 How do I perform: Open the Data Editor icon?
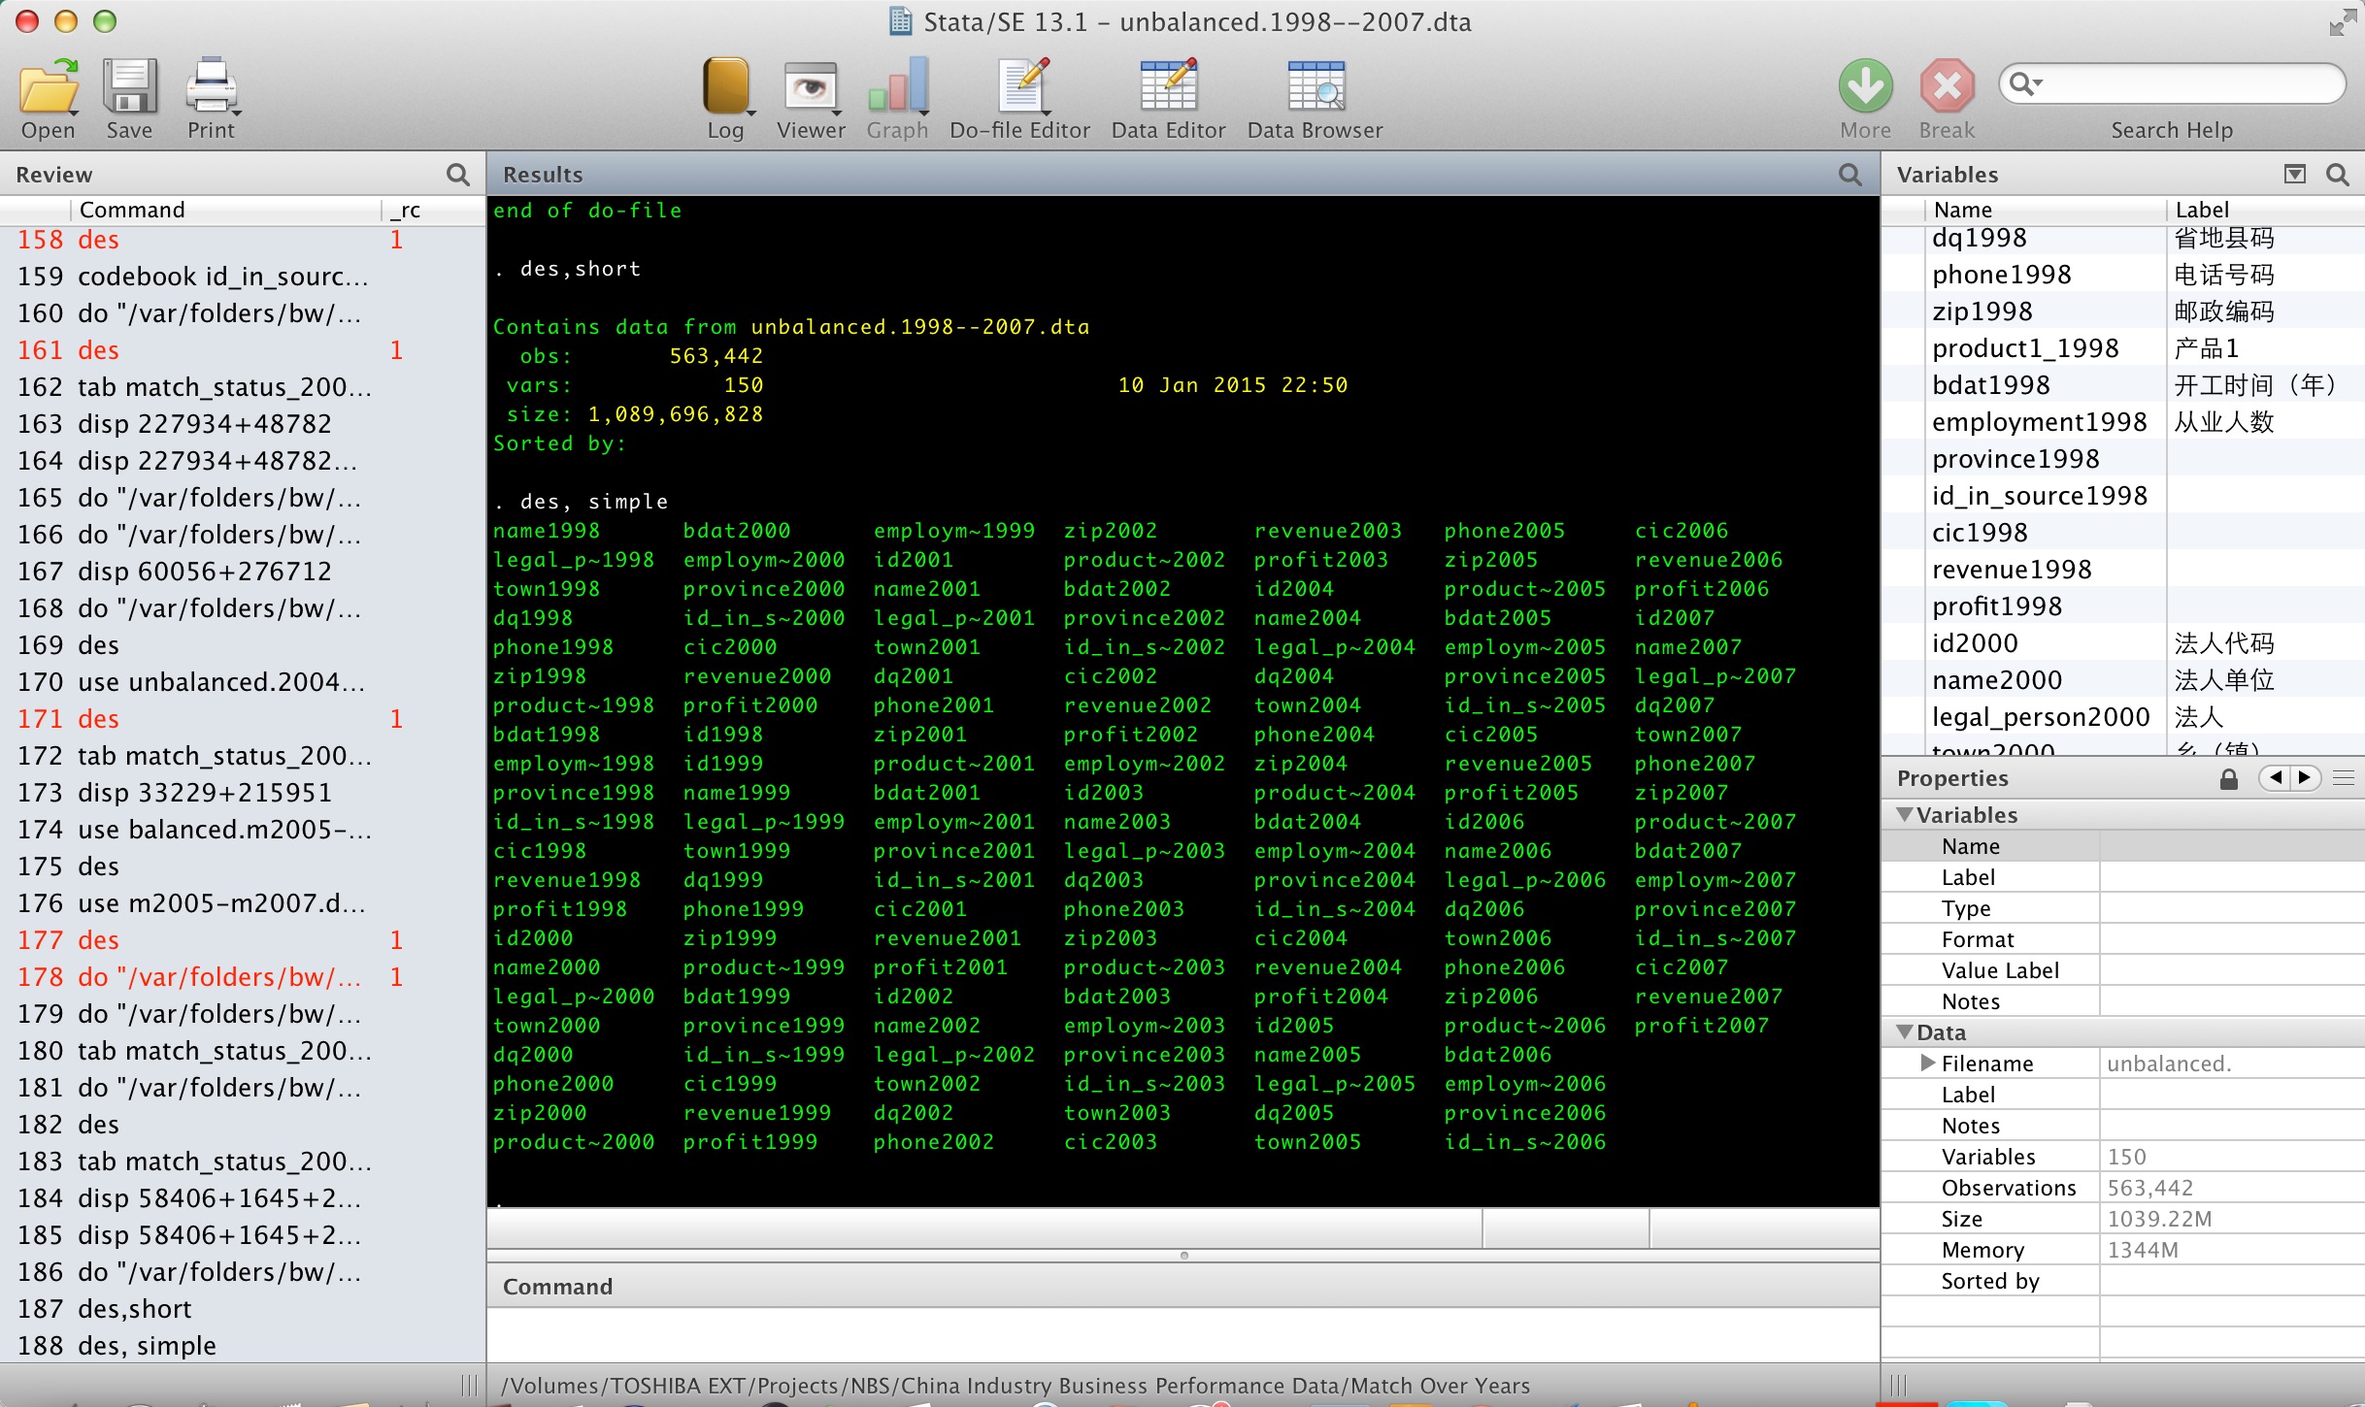click(x=1168, y=87)
